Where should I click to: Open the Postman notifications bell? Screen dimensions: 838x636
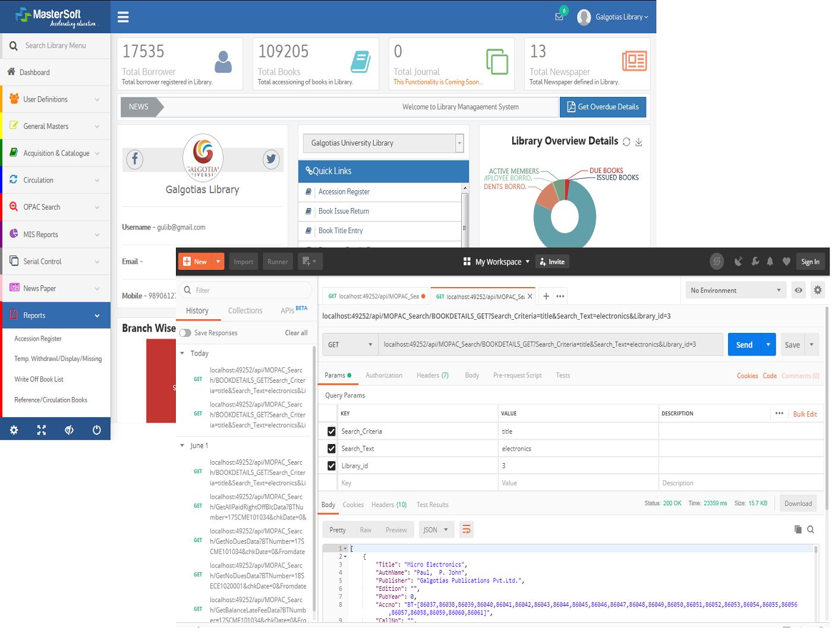(770, 262)
